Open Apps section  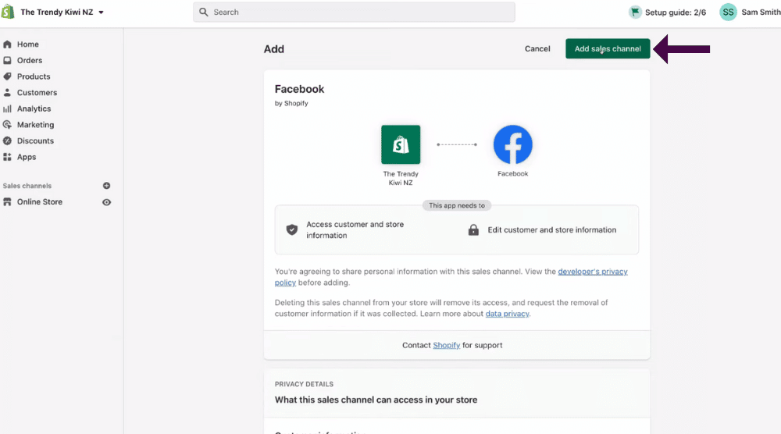click(x=27, y=157)
